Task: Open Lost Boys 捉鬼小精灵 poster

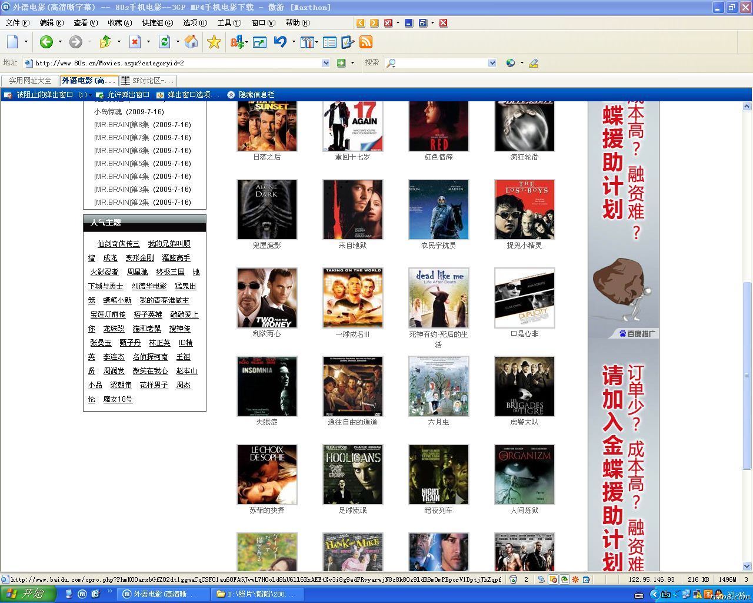Action: tap(524, 209)
